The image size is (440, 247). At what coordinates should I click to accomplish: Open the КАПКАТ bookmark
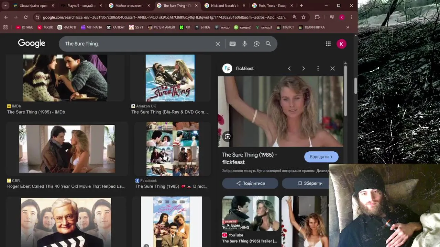click(116, 27)
